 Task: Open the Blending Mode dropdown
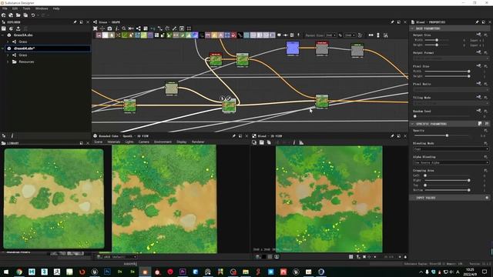click(451, 149)
